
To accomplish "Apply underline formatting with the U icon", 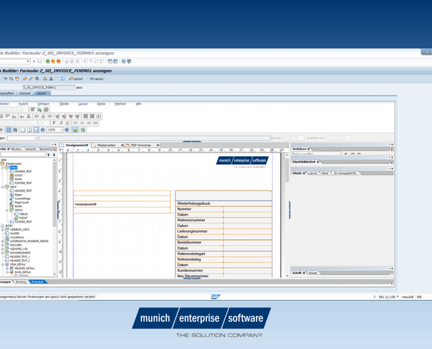I will pyautogui.click(x=67, y=123).
